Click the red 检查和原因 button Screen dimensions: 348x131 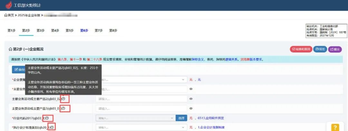pos(301,49)
